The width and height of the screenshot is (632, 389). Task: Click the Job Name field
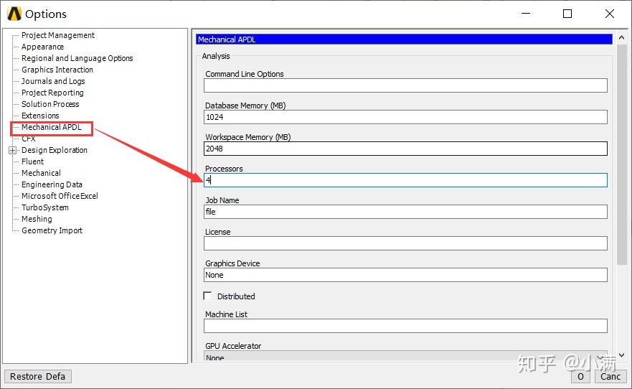click(x=405, y=212)
